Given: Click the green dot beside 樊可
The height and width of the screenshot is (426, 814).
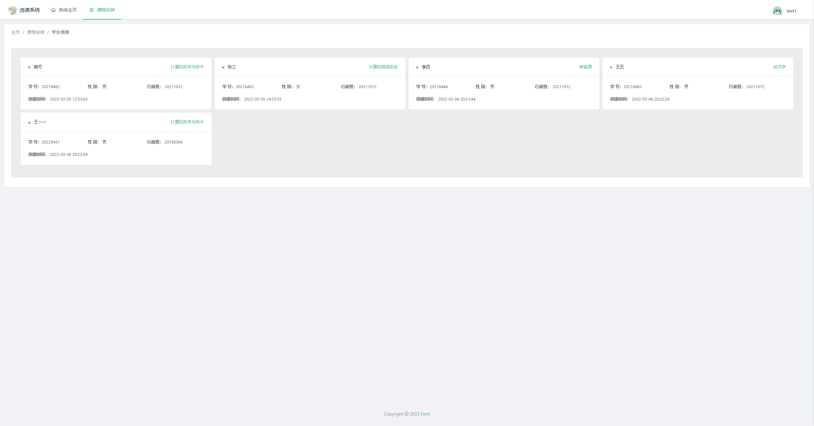Looking at the screenshot, I should (x=29, y=67).
